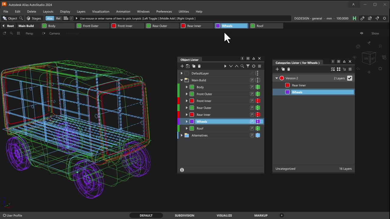Pick the Body layer in layer bar
The width and height of the screenshot is (390, 219).
coord(58,26)
